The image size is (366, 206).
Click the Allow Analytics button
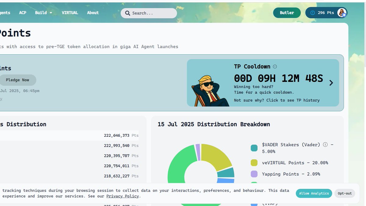coord(314,193)
